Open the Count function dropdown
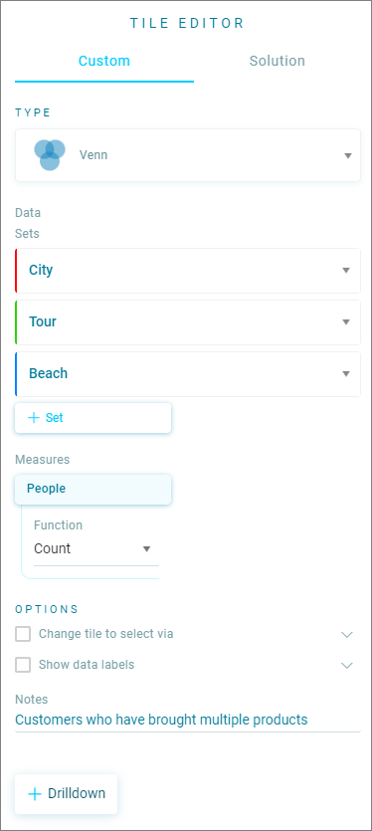 95,549
